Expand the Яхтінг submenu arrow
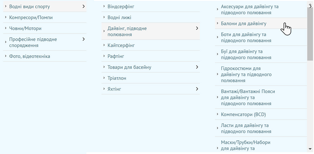The height and width of the screenshot is (154, 314). pyautogui.click(x=197, y=89)
